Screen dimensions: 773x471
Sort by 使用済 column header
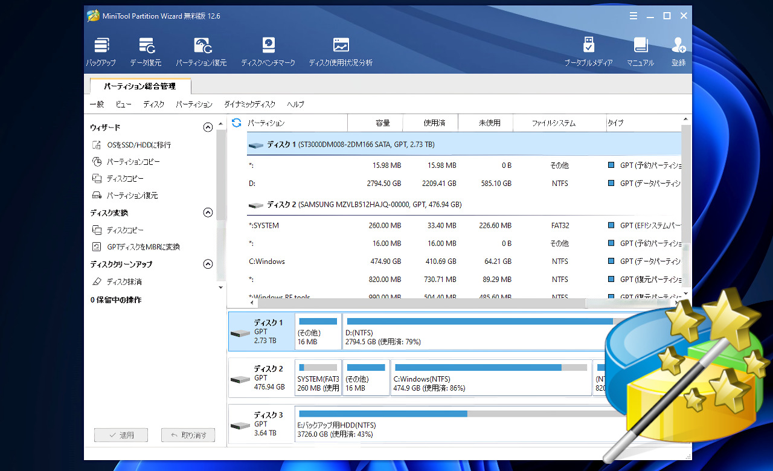(x=431, y=123)
